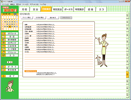Click the 2012年9月 heading text

[25, 14]
